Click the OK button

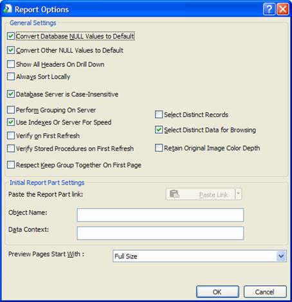[217, 292]
